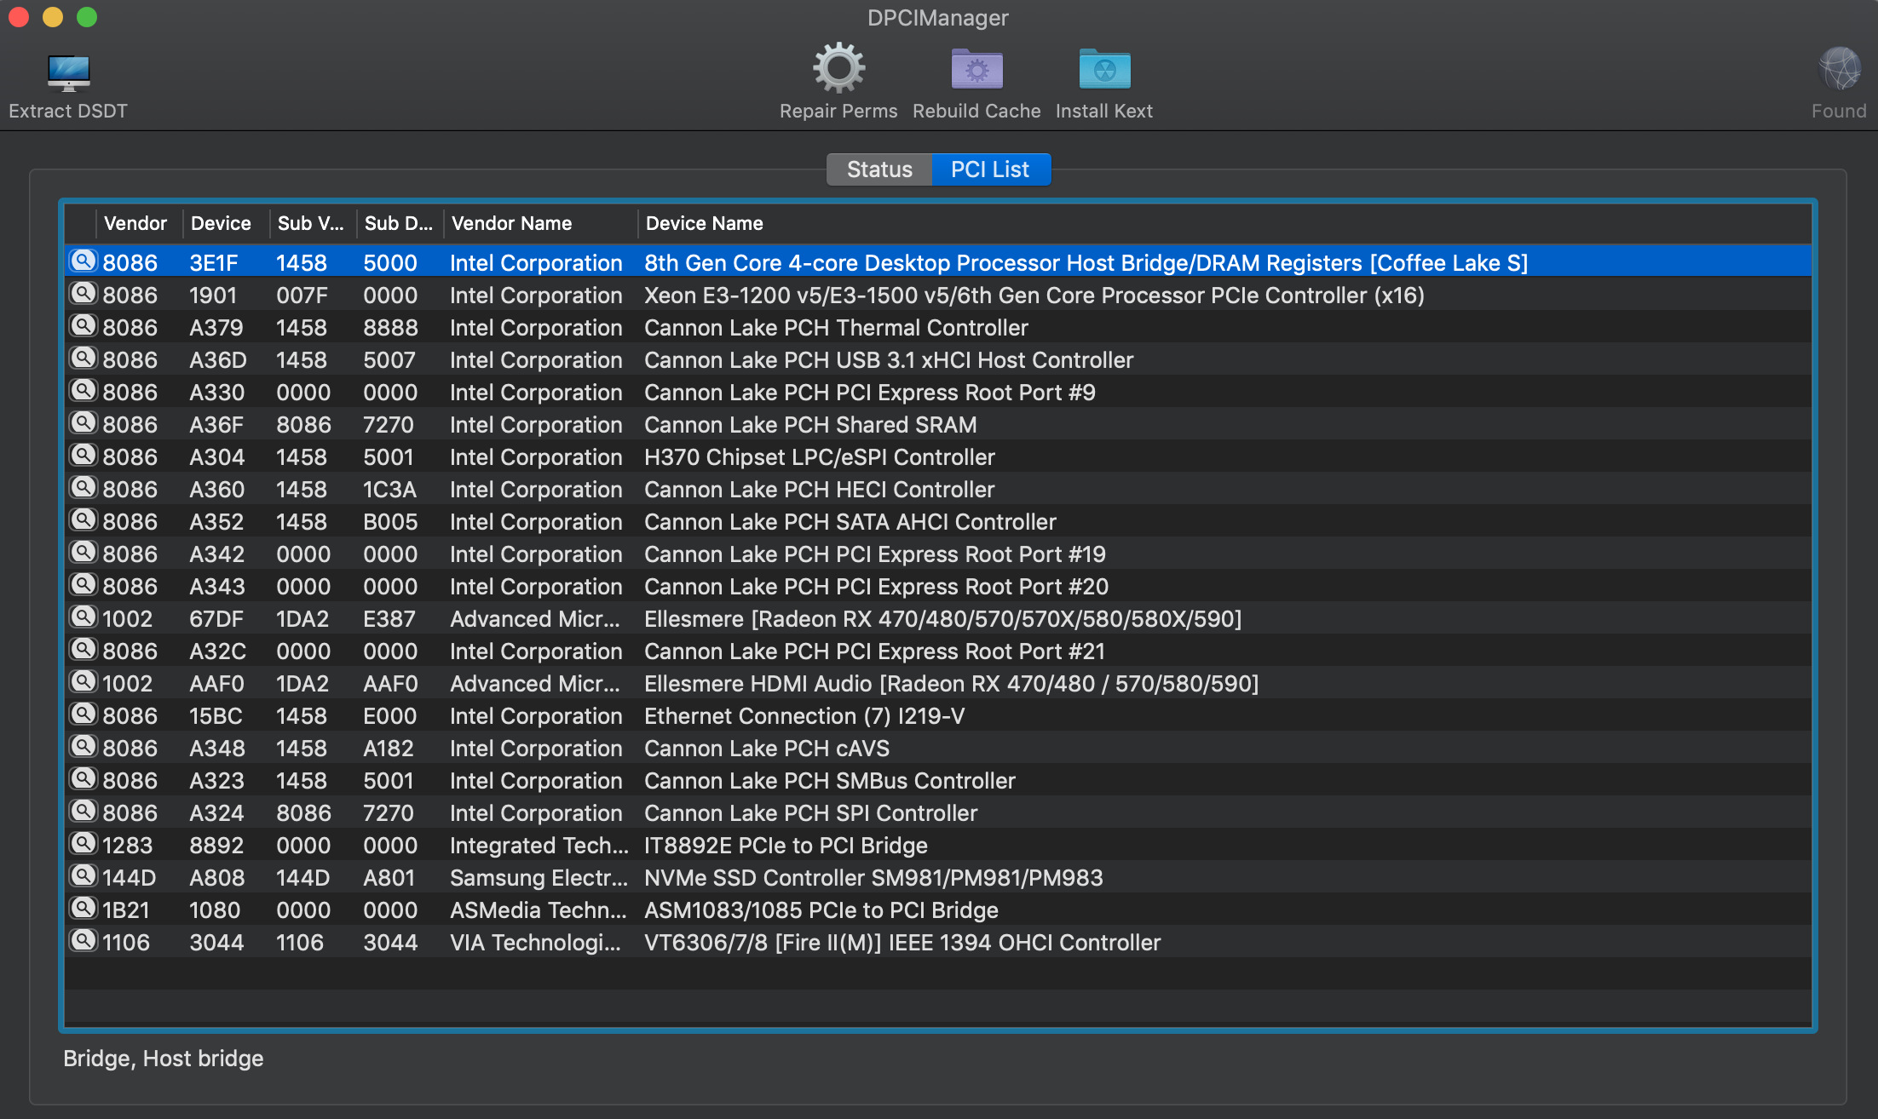1878x1119 pixels.
Task: Click the Sub D... column header
Action: click(398, 223)
